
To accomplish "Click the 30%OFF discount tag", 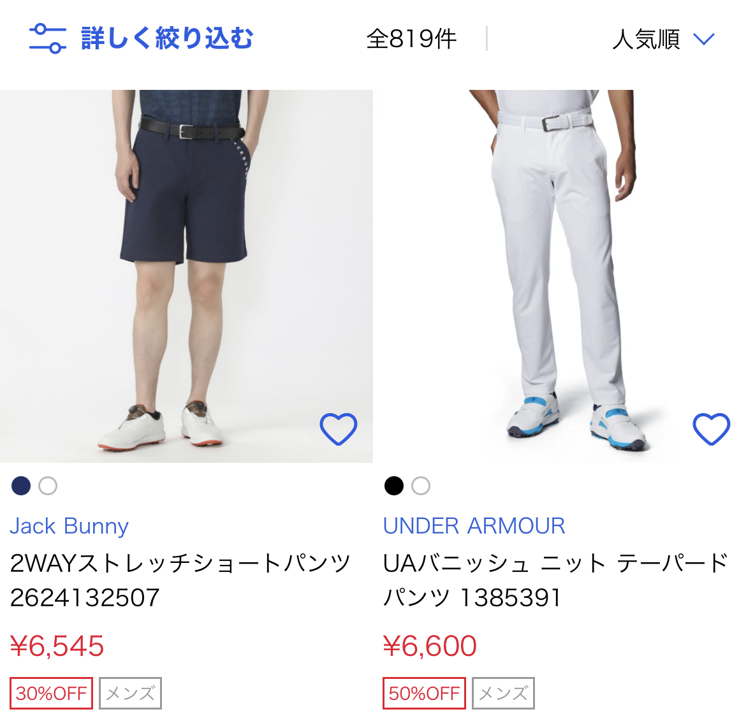I will click(x=52, y=693).
